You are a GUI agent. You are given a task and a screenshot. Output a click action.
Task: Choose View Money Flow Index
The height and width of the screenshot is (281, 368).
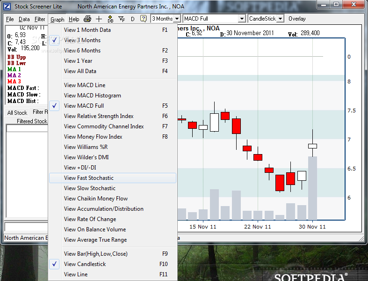pos(113,137)
